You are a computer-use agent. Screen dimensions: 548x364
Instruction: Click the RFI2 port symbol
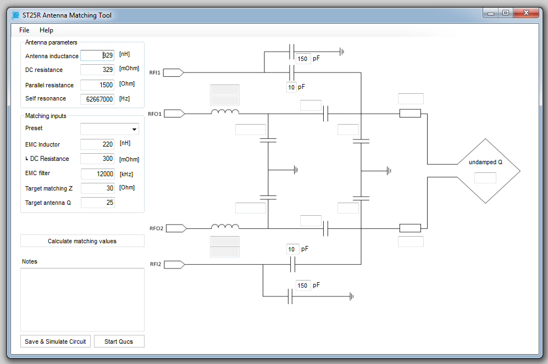[x=174, y=265]
